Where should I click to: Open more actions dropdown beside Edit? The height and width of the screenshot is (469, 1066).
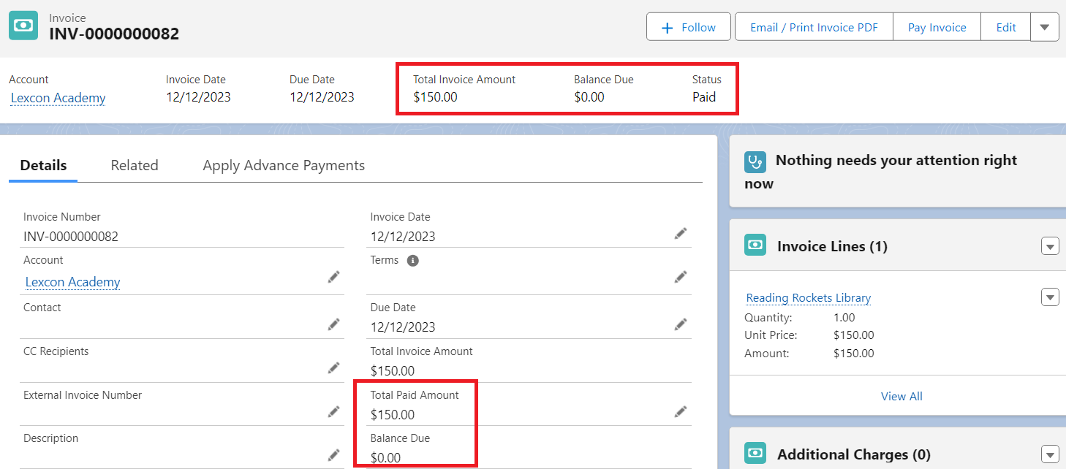coord(1044,28)
